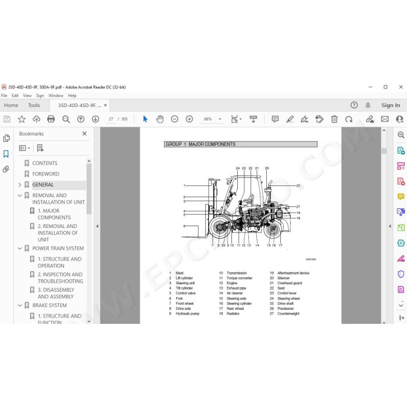Image resolution: width=407 pixels, height=407 pixels.
Task: Collapse BRAKE SYSTEM bookmark
Action: [x=20, y=305]
